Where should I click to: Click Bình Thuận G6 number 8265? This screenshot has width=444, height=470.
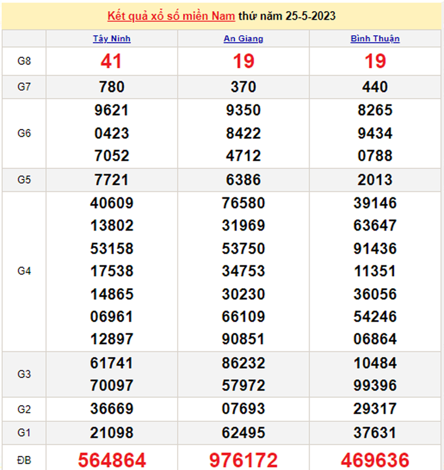[375, 110]
